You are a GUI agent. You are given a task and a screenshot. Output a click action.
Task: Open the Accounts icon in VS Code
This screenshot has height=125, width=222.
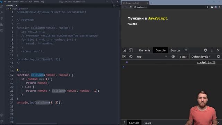tap(2, 115)
